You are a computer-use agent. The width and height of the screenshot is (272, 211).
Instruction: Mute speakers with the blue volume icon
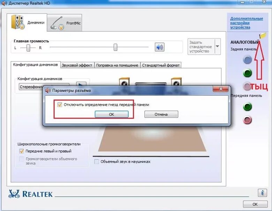pos(159,47)
